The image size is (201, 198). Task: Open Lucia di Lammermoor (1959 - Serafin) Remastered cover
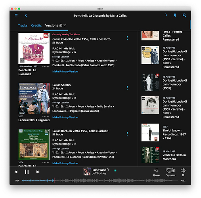150,105
